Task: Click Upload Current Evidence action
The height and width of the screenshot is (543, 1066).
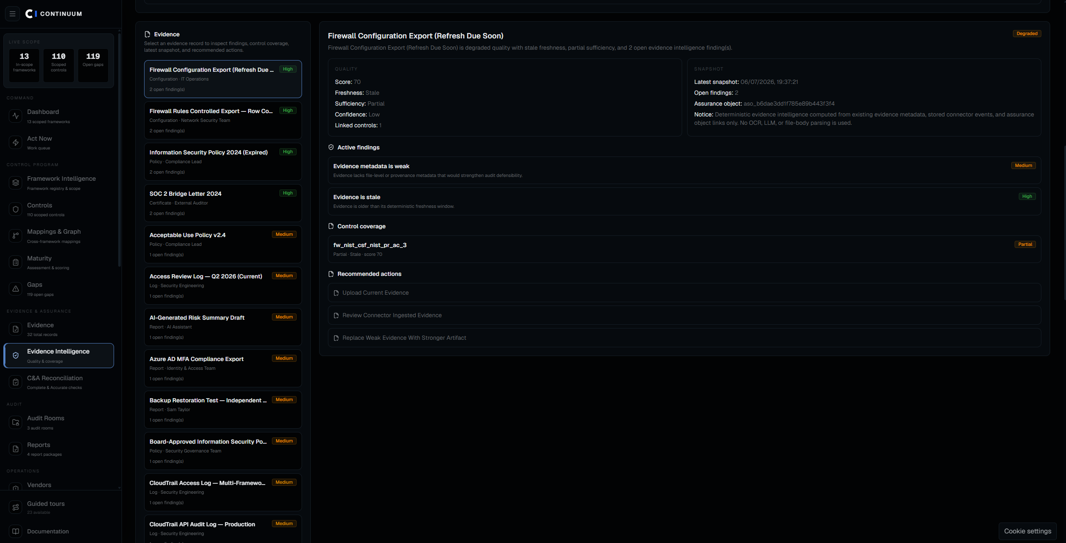Action: click(x=684, y=293)
